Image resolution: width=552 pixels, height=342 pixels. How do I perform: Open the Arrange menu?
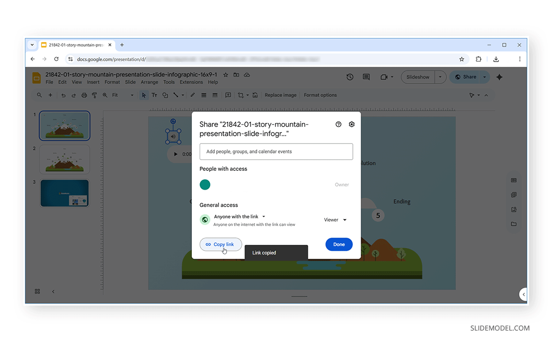pos(149,82)
